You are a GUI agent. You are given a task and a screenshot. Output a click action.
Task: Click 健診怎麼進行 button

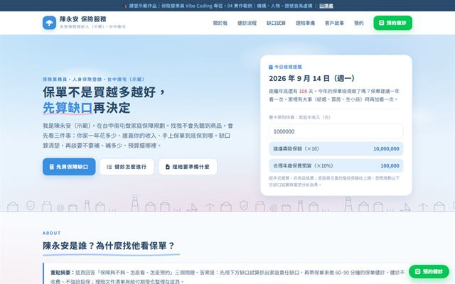[127, 167]
